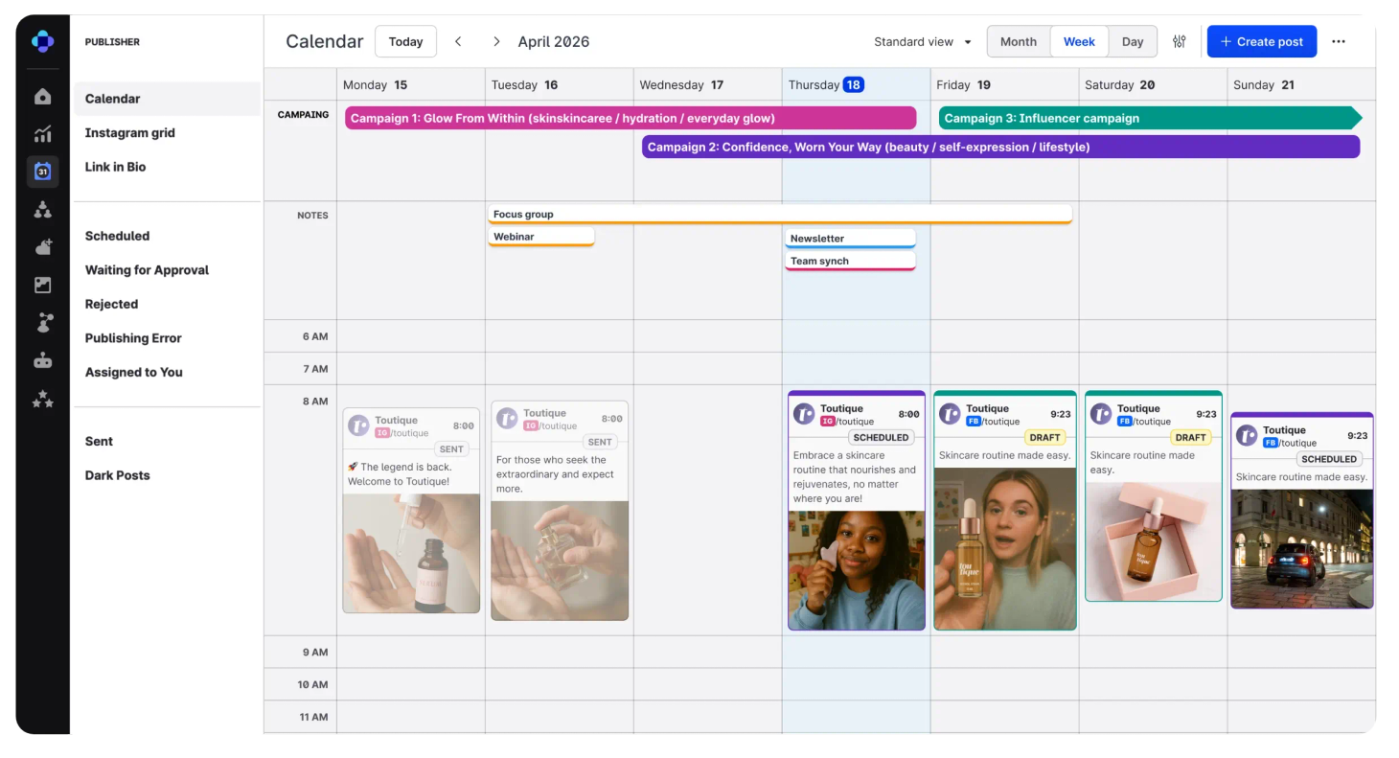Switch to Week view
The width and height of the screenshot is (1399, 758).
pyautogui.click(x=1079, y=41)
